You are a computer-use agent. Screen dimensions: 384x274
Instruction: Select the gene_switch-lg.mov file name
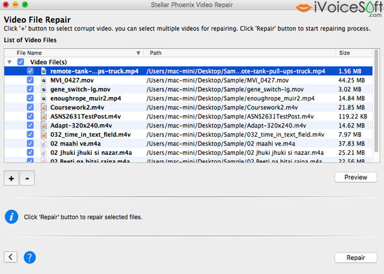coord(80,89)
